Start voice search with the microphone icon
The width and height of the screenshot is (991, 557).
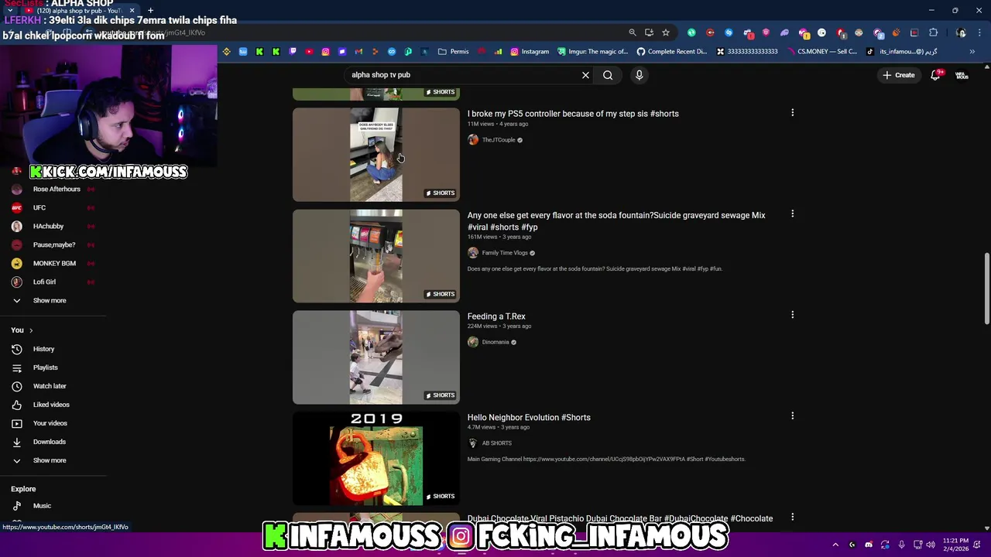639,75
